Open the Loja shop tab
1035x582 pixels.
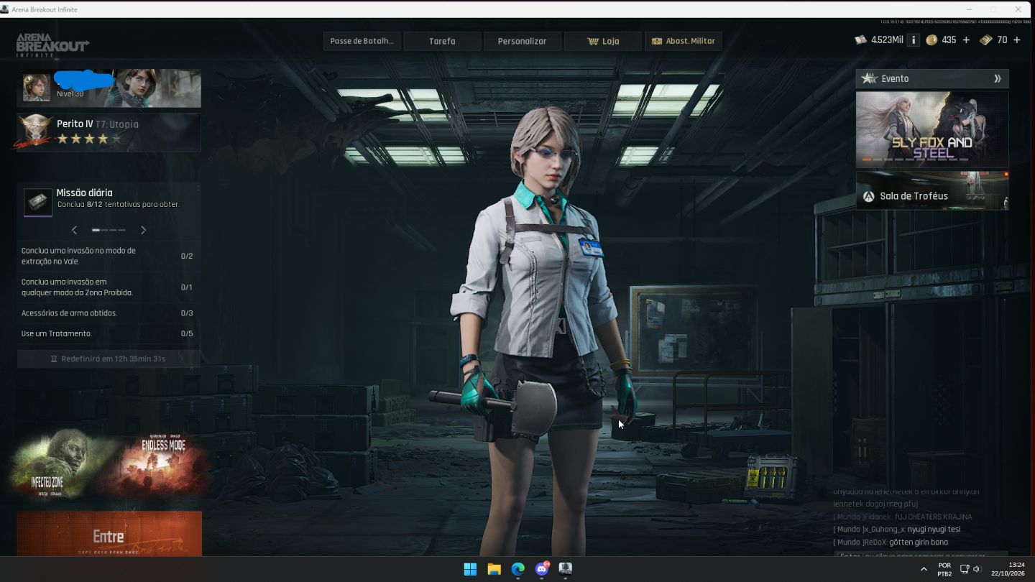603,41
